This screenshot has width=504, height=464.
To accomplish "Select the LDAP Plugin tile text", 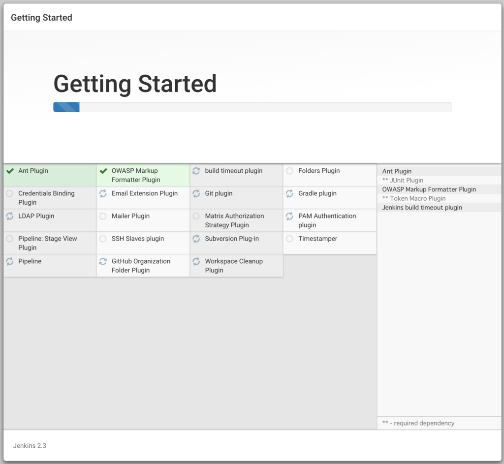I will [36, 217].
